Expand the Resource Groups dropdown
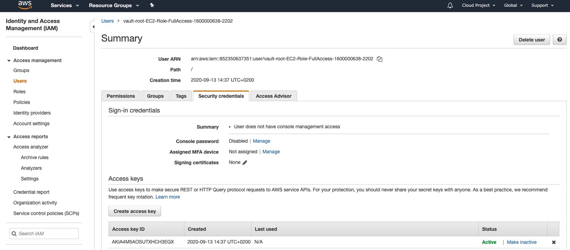The width and height of the screenshot is (570, 250). tap(114, 5)
